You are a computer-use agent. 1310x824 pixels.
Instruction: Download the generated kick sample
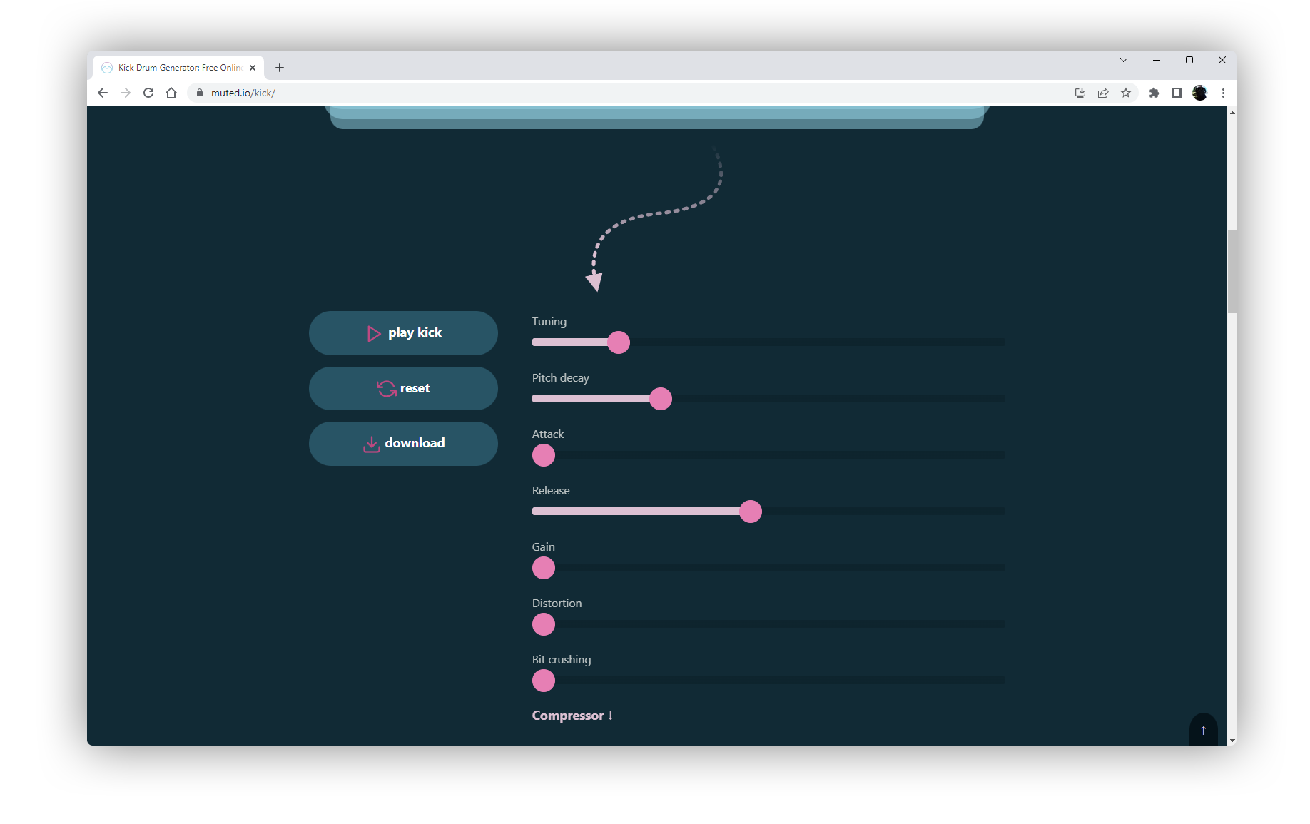[x=403, y=443]
